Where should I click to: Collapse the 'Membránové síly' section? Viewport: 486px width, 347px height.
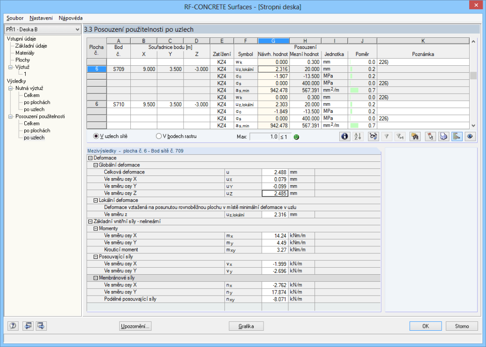[x=95, y=278]
